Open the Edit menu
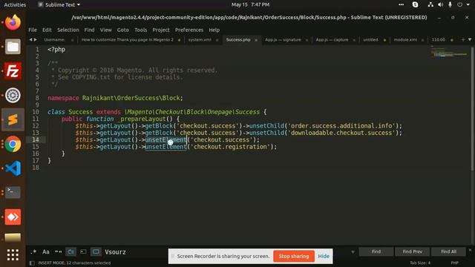Screen dimensions: 475x267 click(47, 30)
